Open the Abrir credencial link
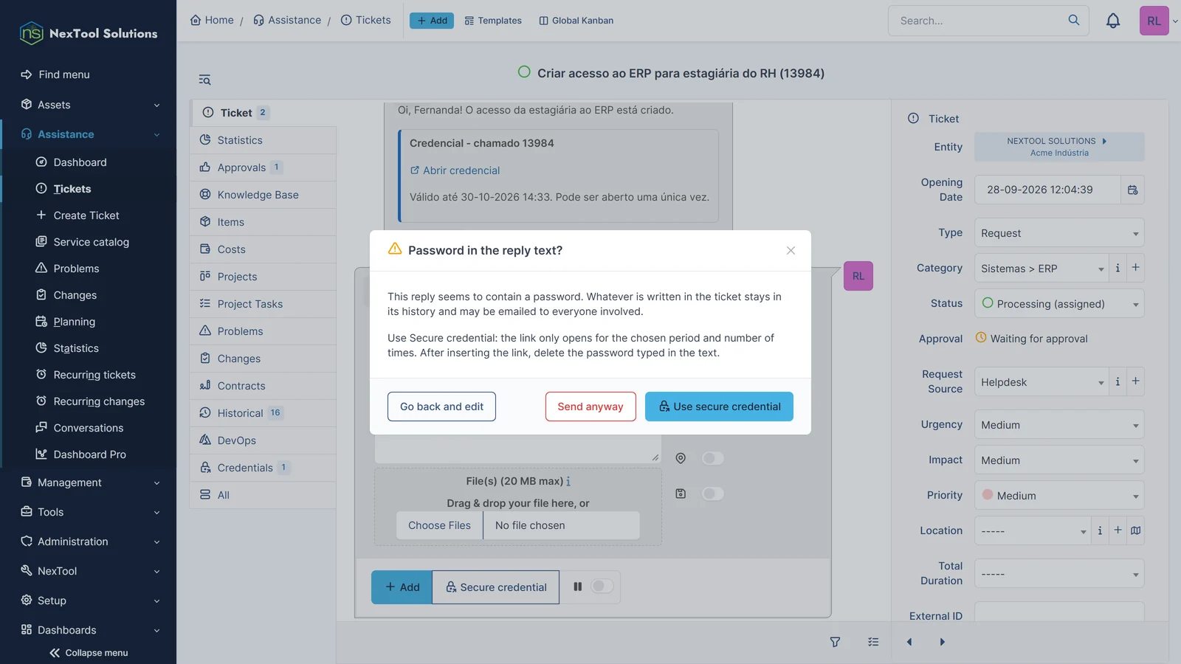Image resolution: width=1181 pixels, height=664 pixels. (455, 170)
